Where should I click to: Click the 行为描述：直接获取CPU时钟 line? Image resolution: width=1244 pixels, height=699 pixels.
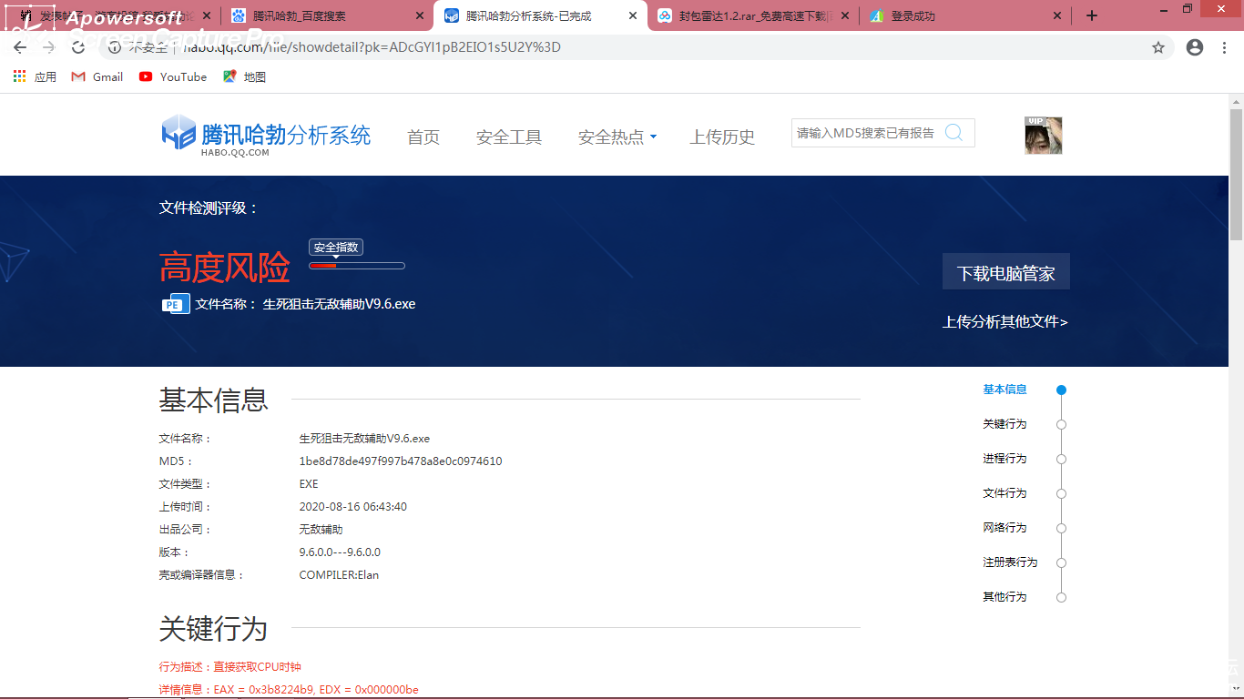pyautogui.click(x=229, y=667)
